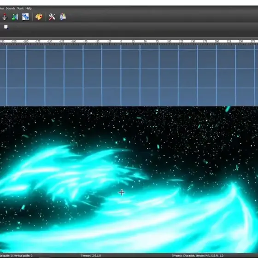Click the zero mark on the horizontal ruler

click(121, 41)
